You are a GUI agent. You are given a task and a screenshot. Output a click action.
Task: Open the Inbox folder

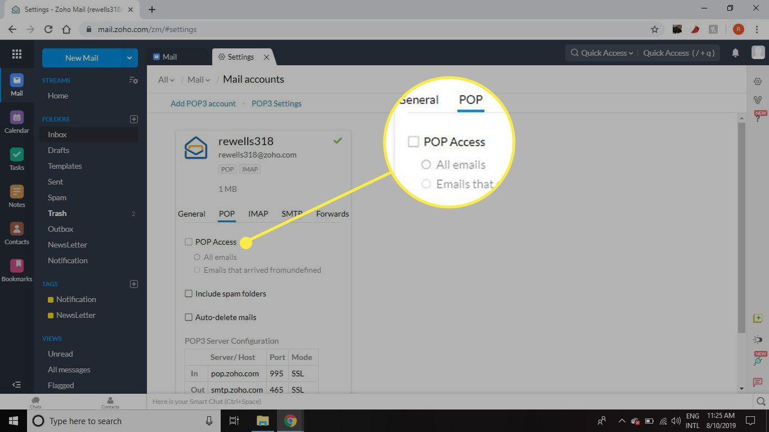(88, 134)
